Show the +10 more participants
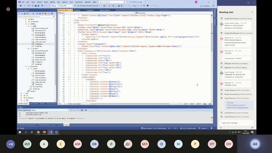 [x=11, y=144]
